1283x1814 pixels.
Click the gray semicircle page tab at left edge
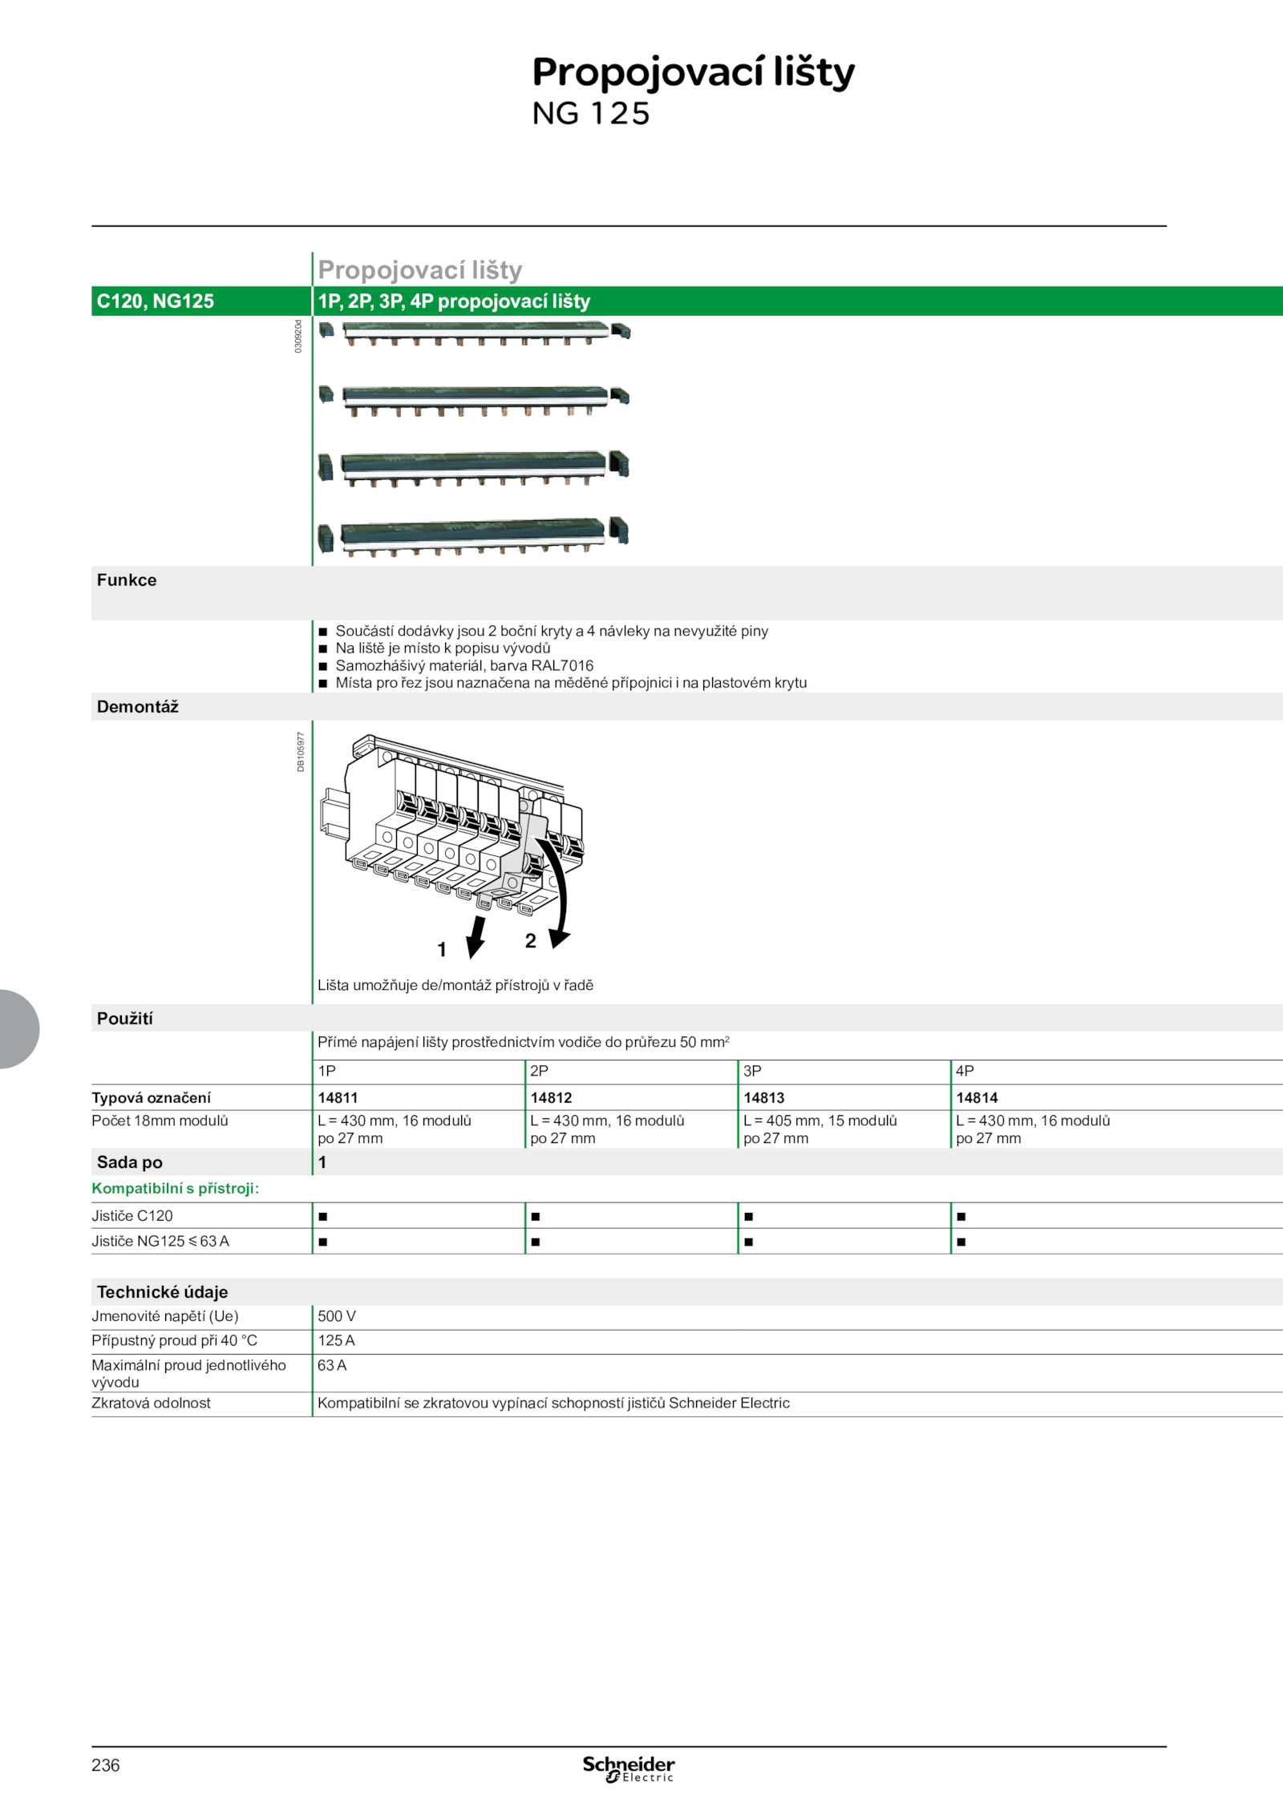tap(19, 1028)
